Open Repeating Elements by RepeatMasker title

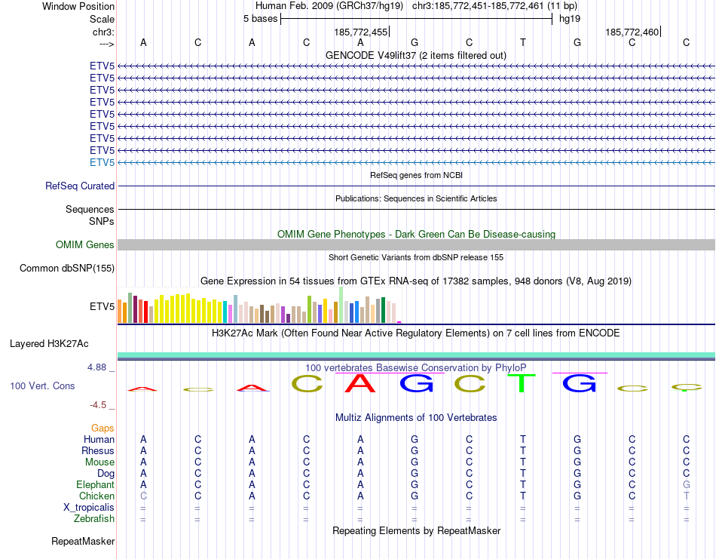pyautogui.click(x=416, y=530)
